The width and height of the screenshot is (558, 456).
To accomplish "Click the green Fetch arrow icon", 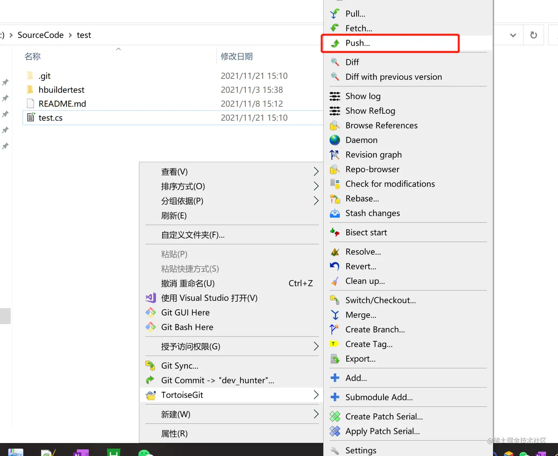I will tap(335, 28).
